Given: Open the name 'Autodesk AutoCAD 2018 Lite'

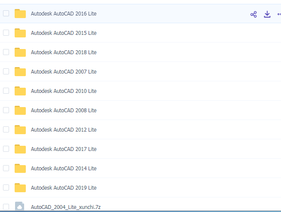Looking at the screenshot, I should click(64, 52).
